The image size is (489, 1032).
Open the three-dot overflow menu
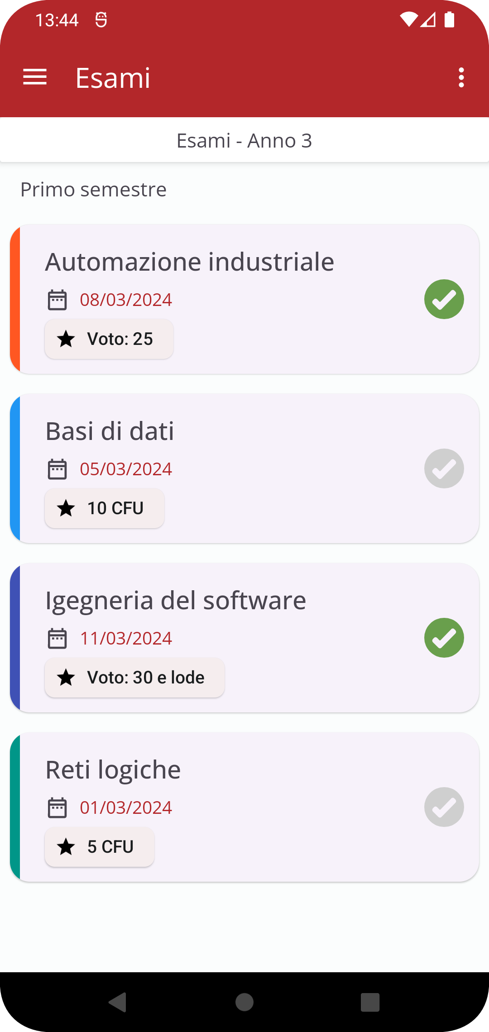(x=461, y=77)
